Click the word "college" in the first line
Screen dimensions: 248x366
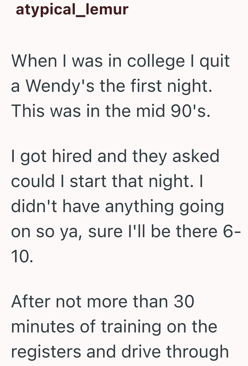click(156, 61)
